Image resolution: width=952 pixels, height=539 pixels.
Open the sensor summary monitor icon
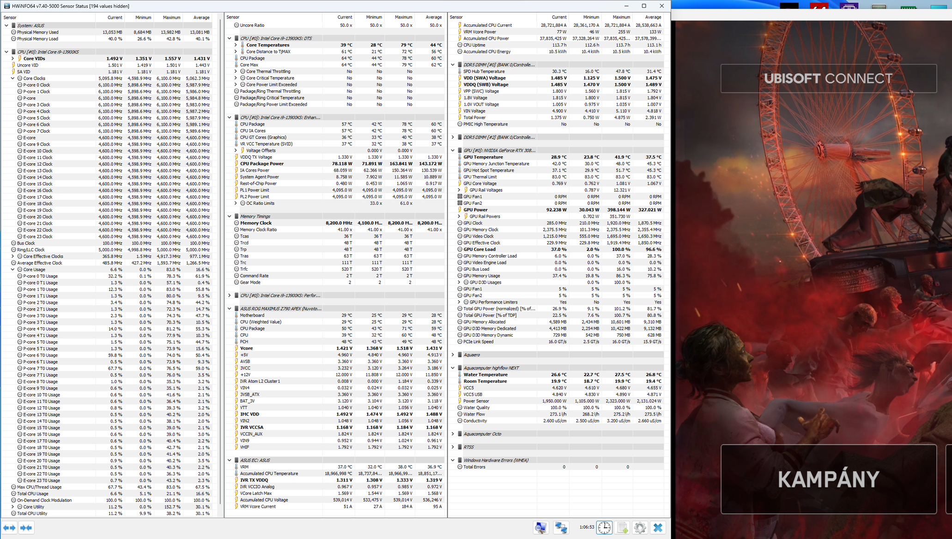pyautogui.click(x=541, y=527)
